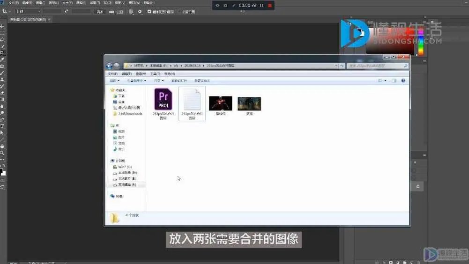
Task: Select the Brush tool
Action: coord(2,73)
